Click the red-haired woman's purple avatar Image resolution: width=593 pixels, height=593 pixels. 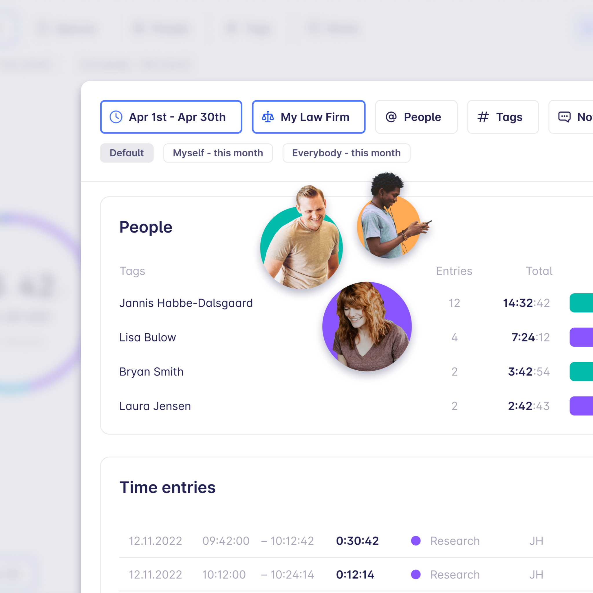coord(367,327)
